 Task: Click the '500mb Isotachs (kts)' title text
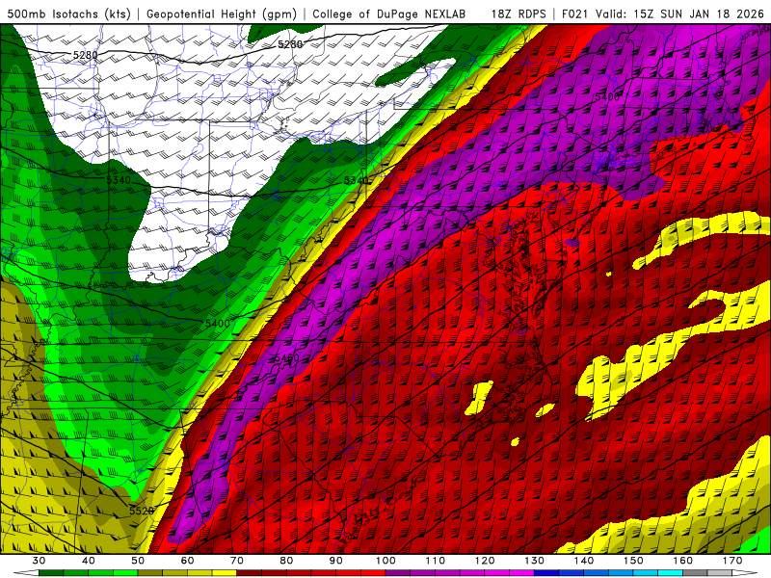pyautogui.click(x=68, y=13)
